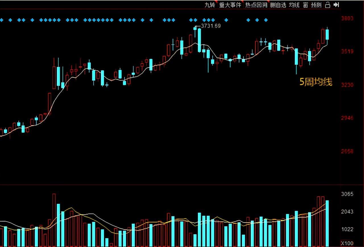Click the X100 volume unit label

(x=347, y=243)
